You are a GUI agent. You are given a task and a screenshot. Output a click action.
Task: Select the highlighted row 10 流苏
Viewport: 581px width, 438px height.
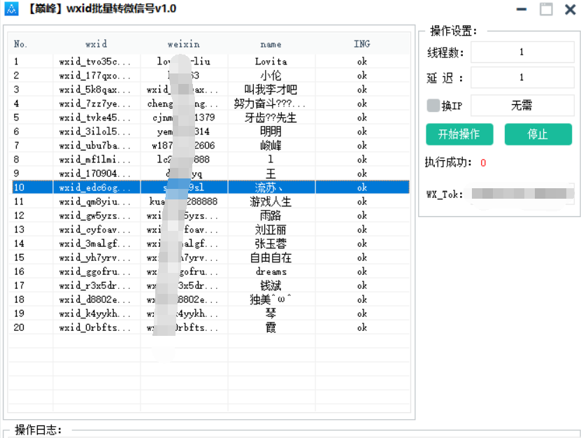(271, 188)
